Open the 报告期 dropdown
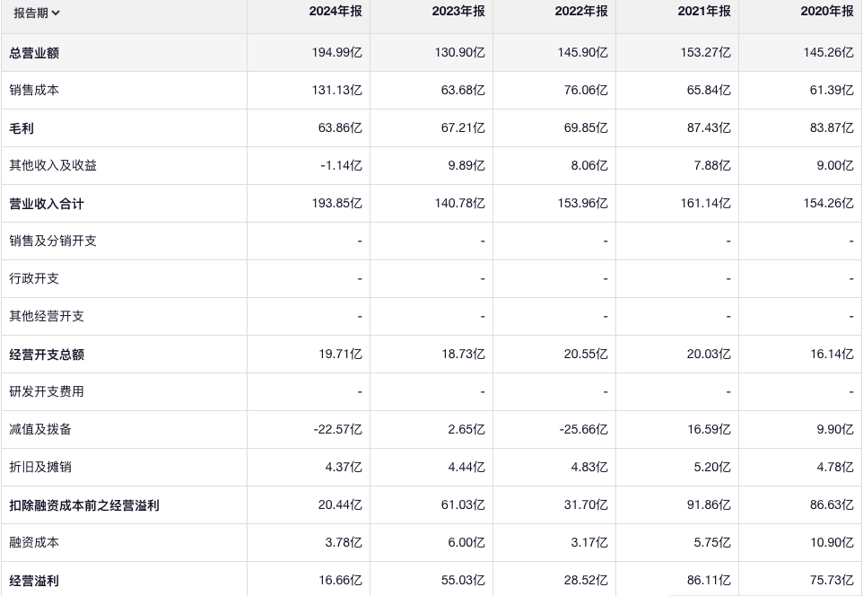 point(36,13)
